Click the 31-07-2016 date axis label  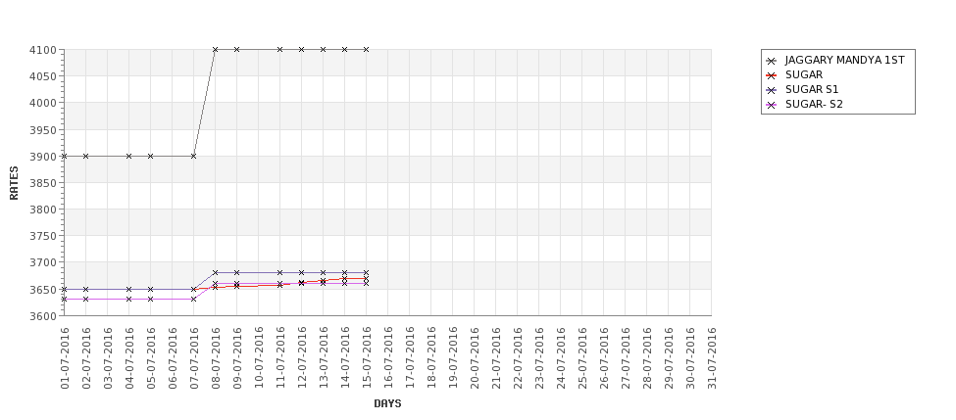pyautogui.click(x=711, y=358)
